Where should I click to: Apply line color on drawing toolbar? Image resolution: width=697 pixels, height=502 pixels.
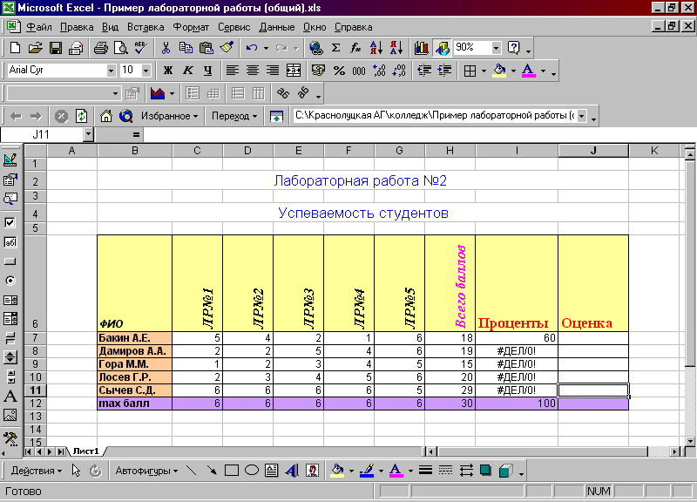click(367, 471)
